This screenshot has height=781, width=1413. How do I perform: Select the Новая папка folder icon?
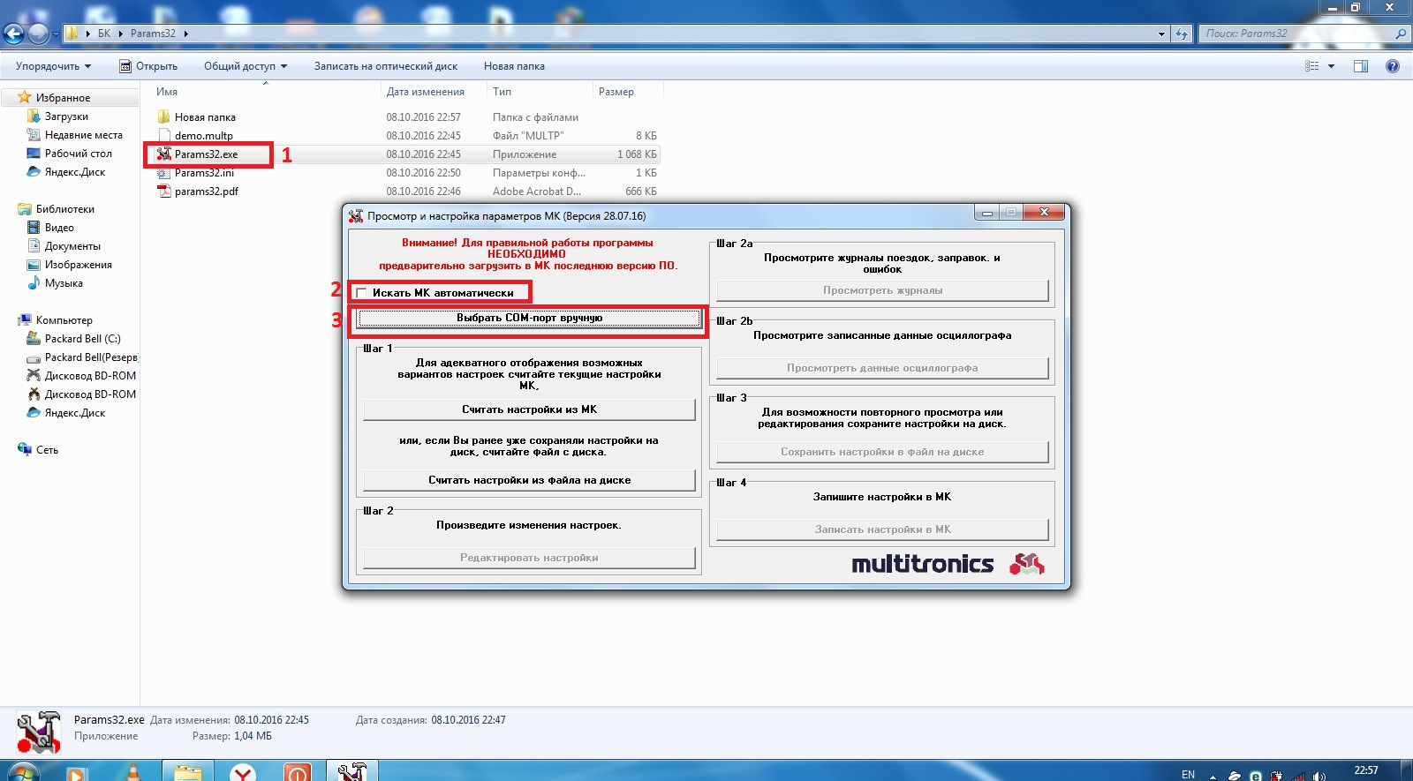163,116
